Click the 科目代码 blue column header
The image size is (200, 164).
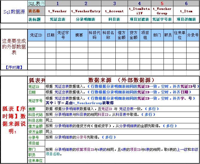[x=95, y=35]
